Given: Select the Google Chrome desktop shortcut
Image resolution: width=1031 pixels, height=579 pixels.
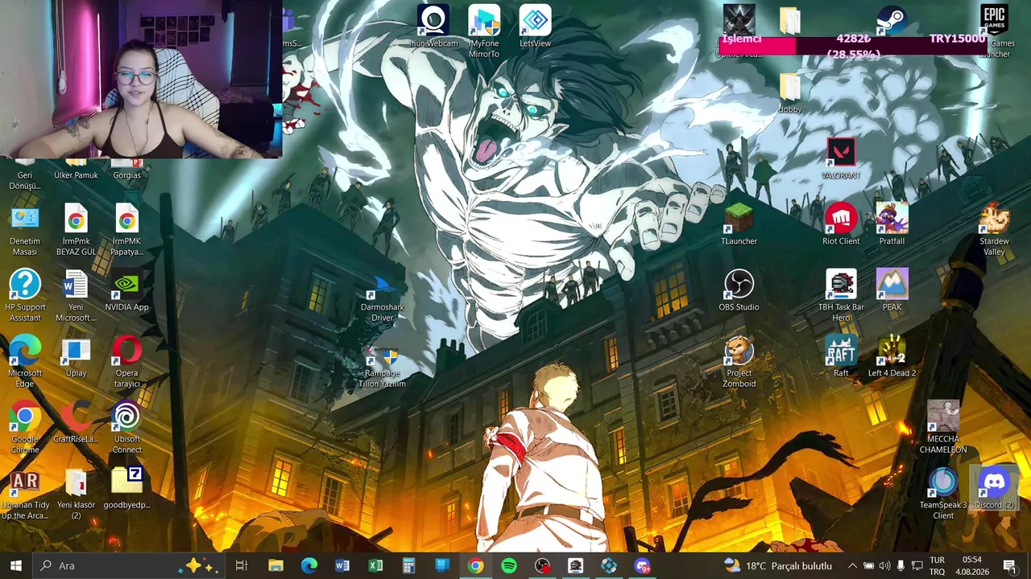Looking at the screenshot, I should (25, 428).
